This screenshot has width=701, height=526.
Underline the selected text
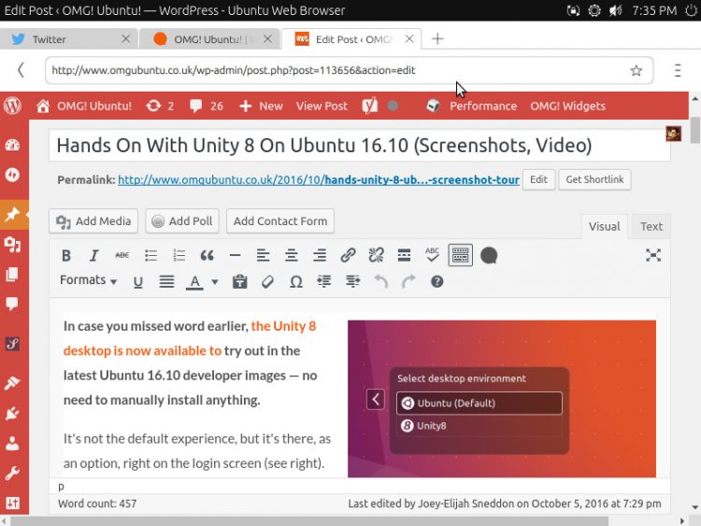138,282
